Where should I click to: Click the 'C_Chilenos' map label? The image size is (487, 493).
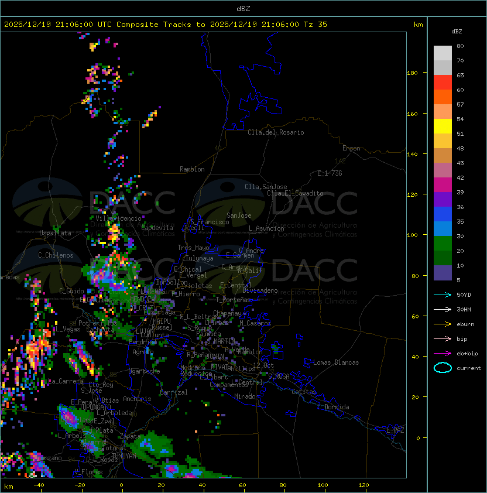pos(56,255)
